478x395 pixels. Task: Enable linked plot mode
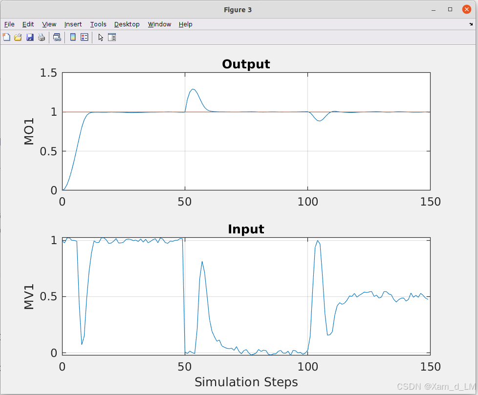pos(57,37)
